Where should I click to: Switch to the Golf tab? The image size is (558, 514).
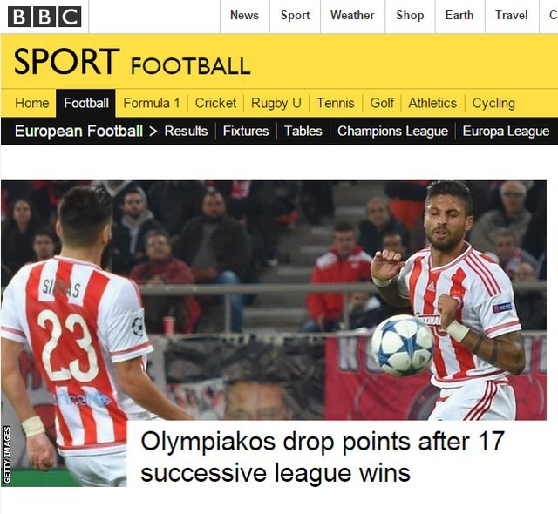click(x=382, y=103)
